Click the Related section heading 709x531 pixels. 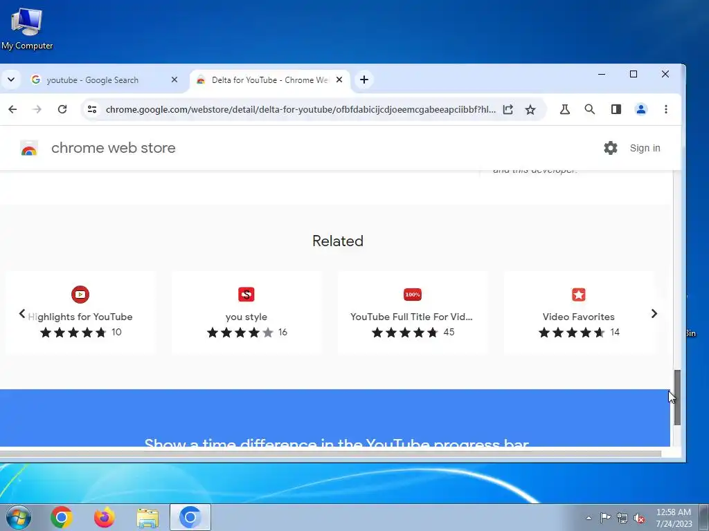[x=338, y=241]
